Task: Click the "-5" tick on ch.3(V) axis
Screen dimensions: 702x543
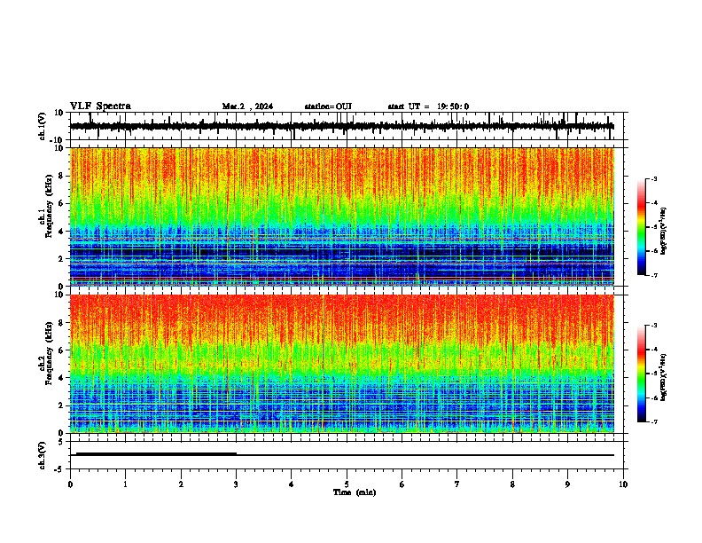Action: (x=58, y=469)
